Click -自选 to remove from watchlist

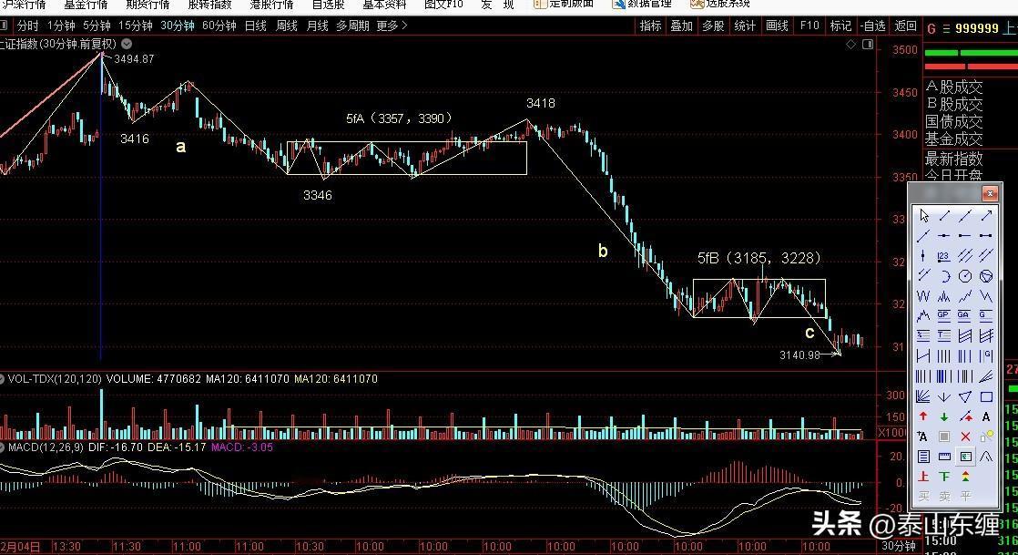click(873, 26)
